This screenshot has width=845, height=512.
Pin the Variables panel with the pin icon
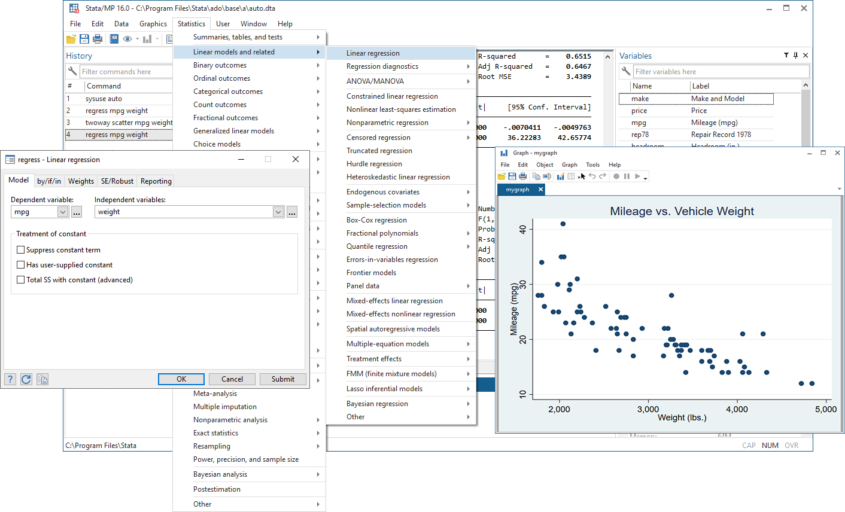[795, 55]
